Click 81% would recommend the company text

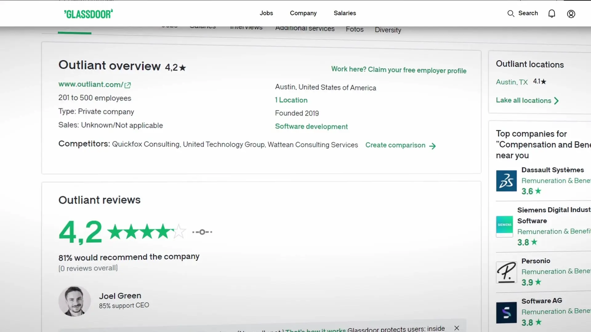click(x=129, y=257)
